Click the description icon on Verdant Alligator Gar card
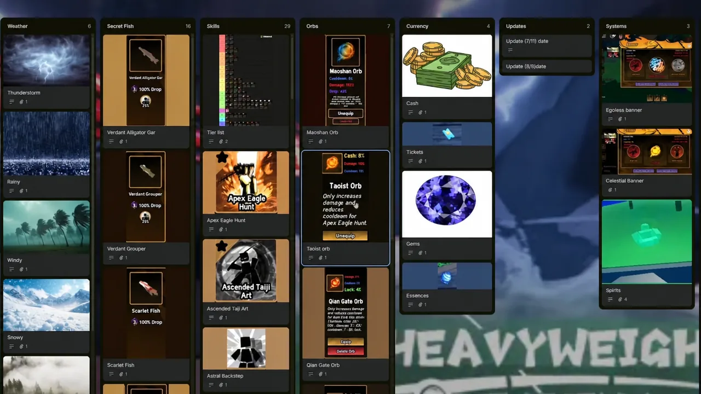 pyautogui.click(x=112, y=142)
